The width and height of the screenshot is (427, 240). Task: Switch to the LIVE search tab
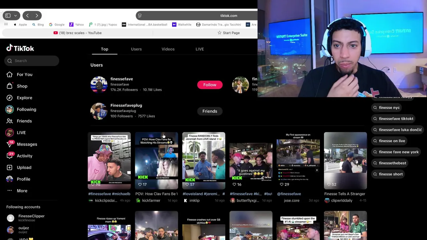pyautogui.click(x=199, y=49)
